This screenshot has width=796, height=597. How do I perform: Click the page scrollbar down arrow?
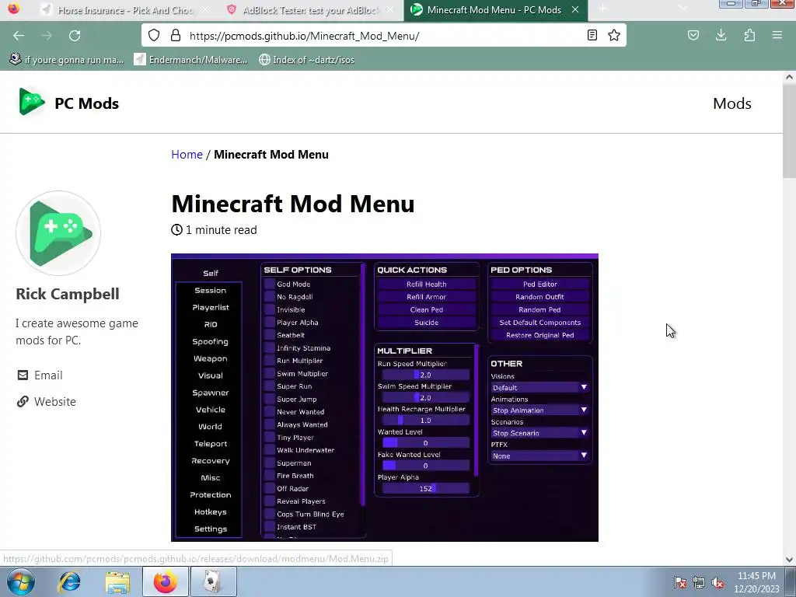[x=789, y=560]
